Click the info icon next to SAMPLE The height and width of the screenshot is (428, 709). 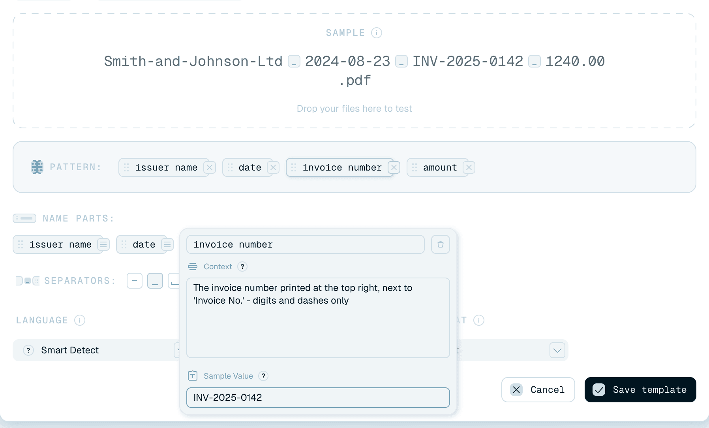[x=377, y=33]
